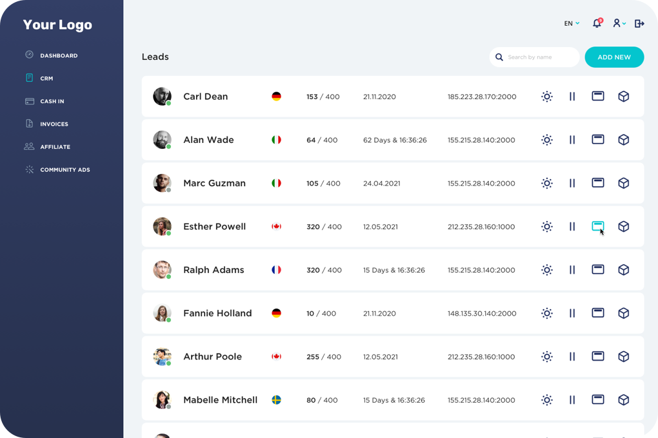Open card icon for Mabelle Mitchell

click(598, 399)
